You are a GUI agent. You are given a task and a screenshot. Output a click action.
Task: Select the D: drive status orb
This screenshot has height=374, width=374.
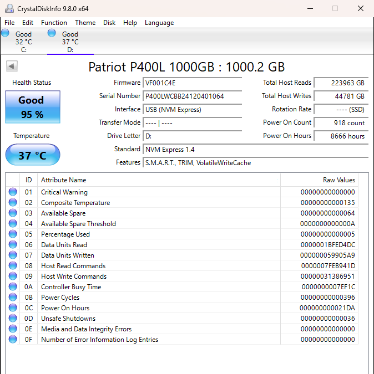pos(52,33)
